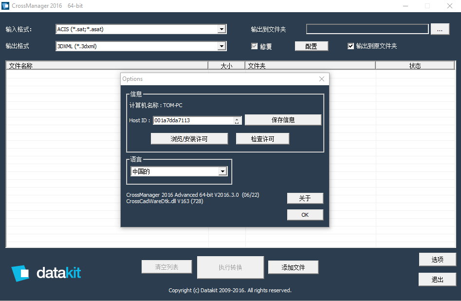Click the Host ID spinner arrows
This screenshot has height=301, width=461.
[x=237, y=120]
